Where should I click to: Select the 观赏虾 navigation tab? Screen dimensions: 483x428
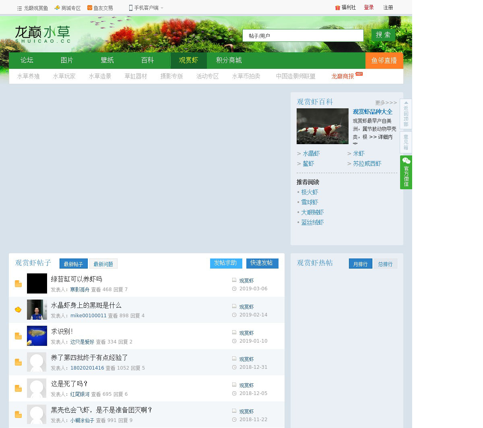click(x=189, y=60)
